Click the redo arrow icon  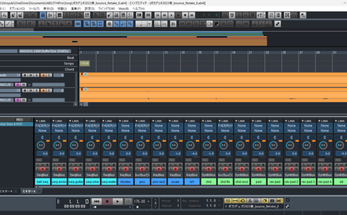pos(29,24)
